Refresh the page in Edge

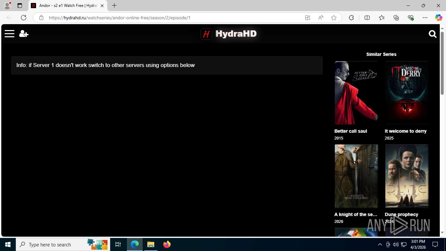[24, 18]
